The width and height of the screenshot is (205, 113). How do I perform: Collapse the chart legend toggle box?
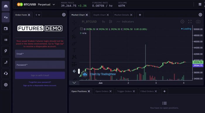click(81, 29)
